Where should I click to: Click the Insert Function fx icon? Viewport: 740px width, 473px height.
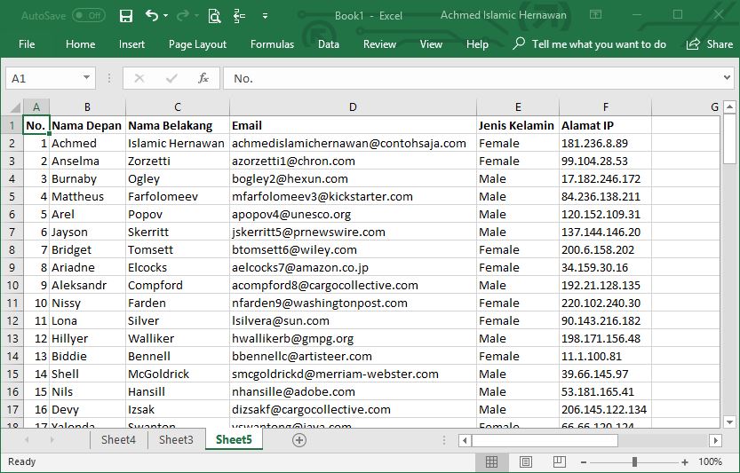203,78
